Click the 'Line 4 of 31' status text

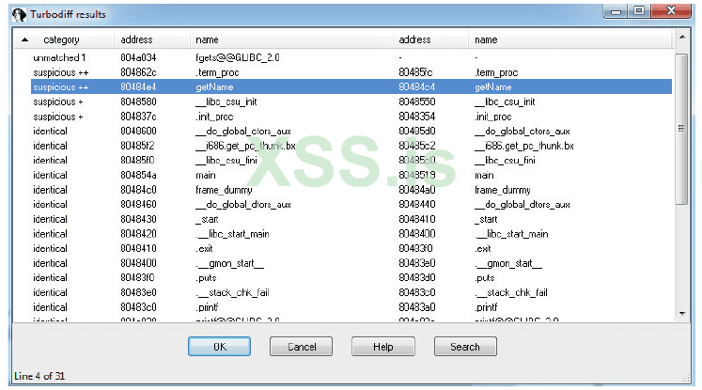pyautogui.click(x=39, y=376)
